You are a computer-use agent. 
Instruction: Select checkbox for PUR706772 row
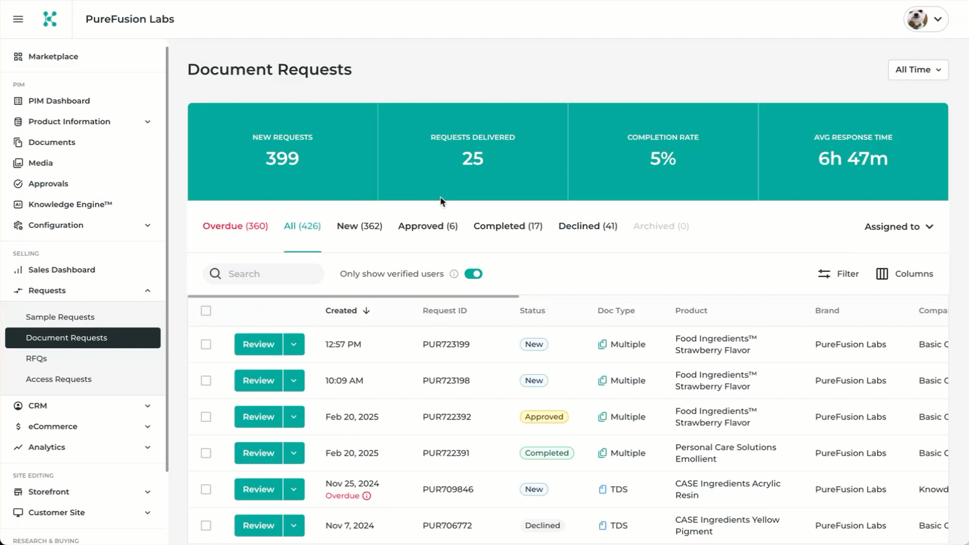pos(206,526)
